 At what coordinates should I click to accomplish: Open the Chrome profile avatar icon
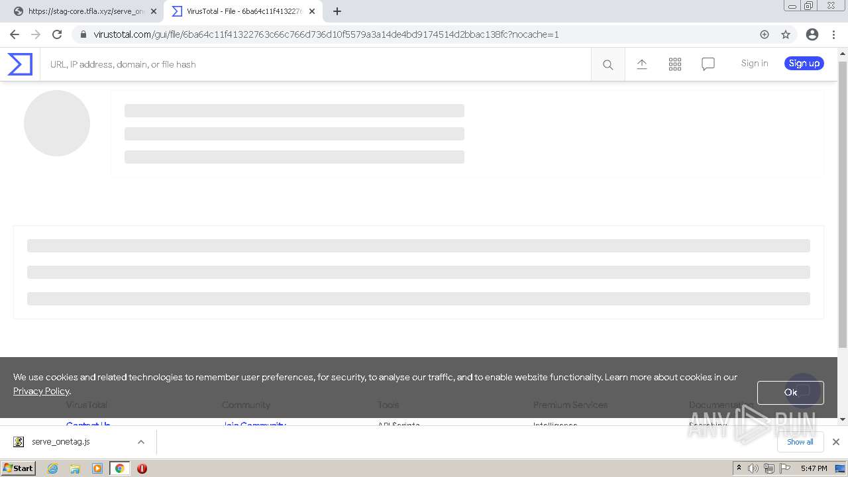[x=812, y=34]
